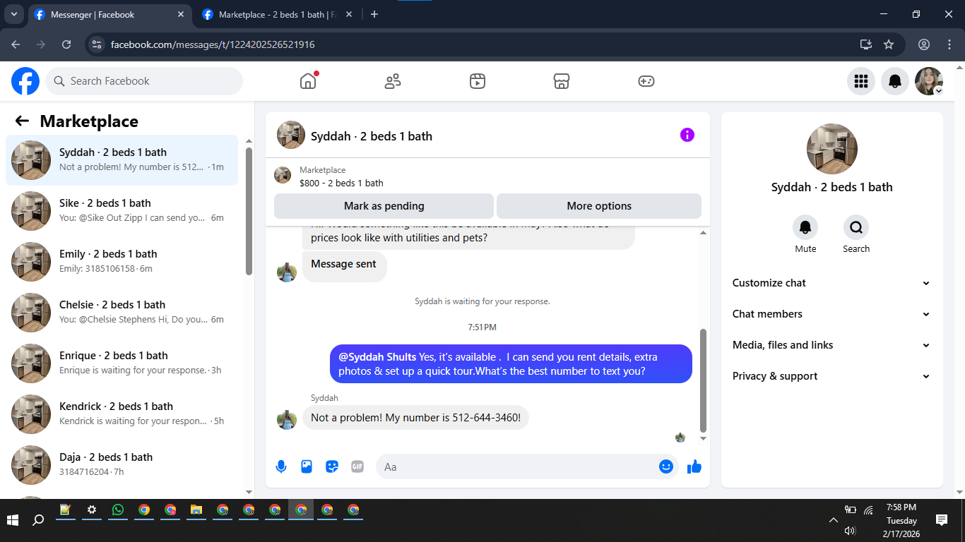Click Syddah's large profile thumbnail
Image resolution: width=965 pixels, height=542 pixels.
pos(832,149)
